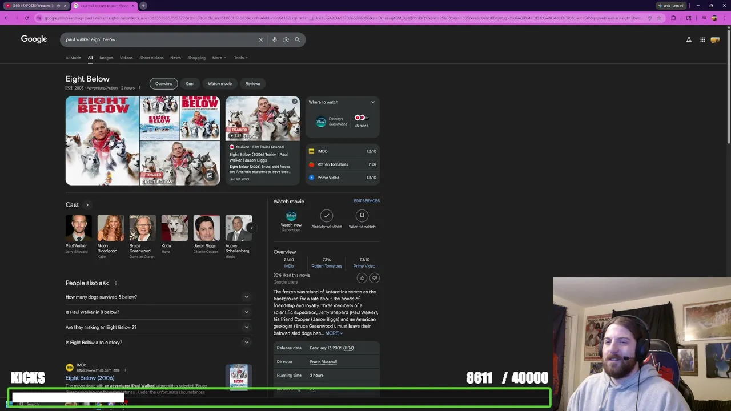Click Paul Walker cast photo
This screenshot has width=731, height=411.
coord(78,228)
